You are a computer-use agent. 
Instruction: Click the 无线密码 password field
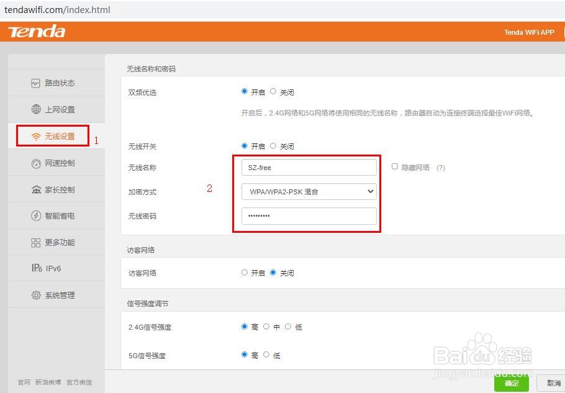(309, 216)
